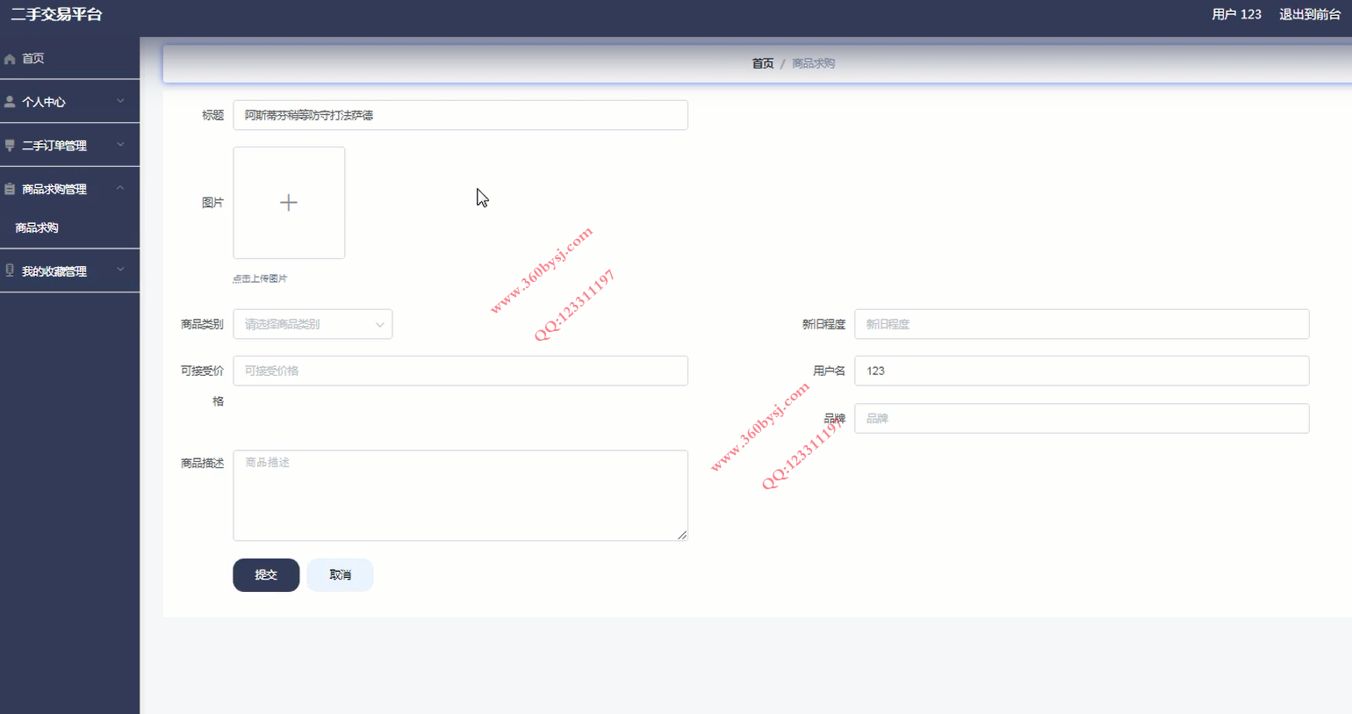Click the 商品描述 textarea resize handle
The height and width of the screenshot is (714, 1352).
point(682,535)
